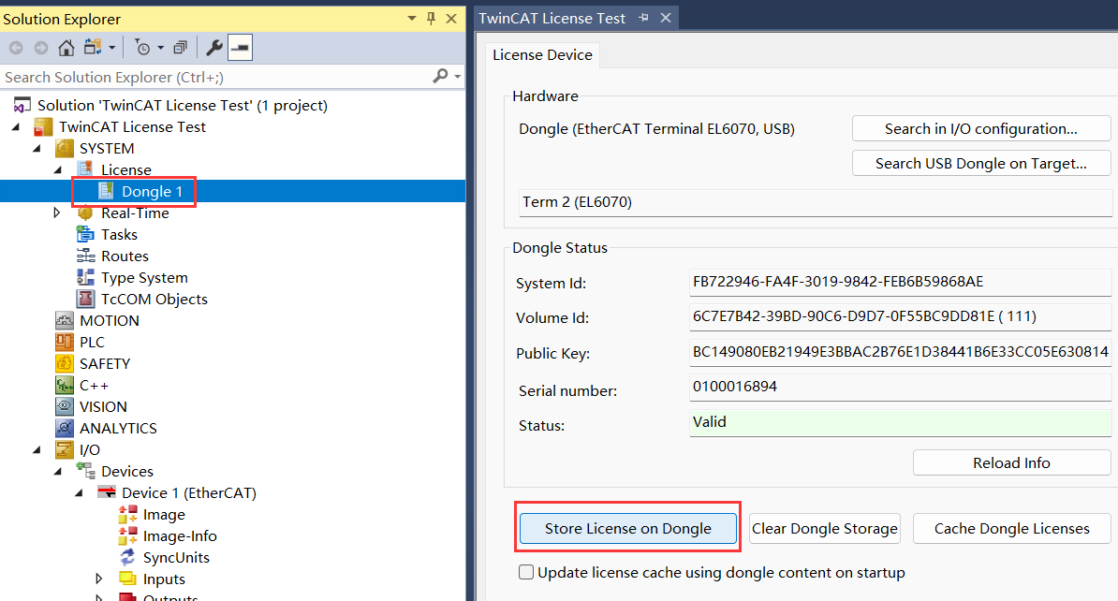The height and width of the screenshot is (601, 1118).
Task: Collapse Device 1 (EtherCAT) node
Action: tap(80, 492)
